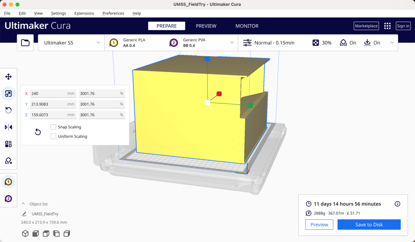The height and width of the screenshot is (242, 415).
Task: Reset scaling with the circular arrow
Action: tap(38, 132)
